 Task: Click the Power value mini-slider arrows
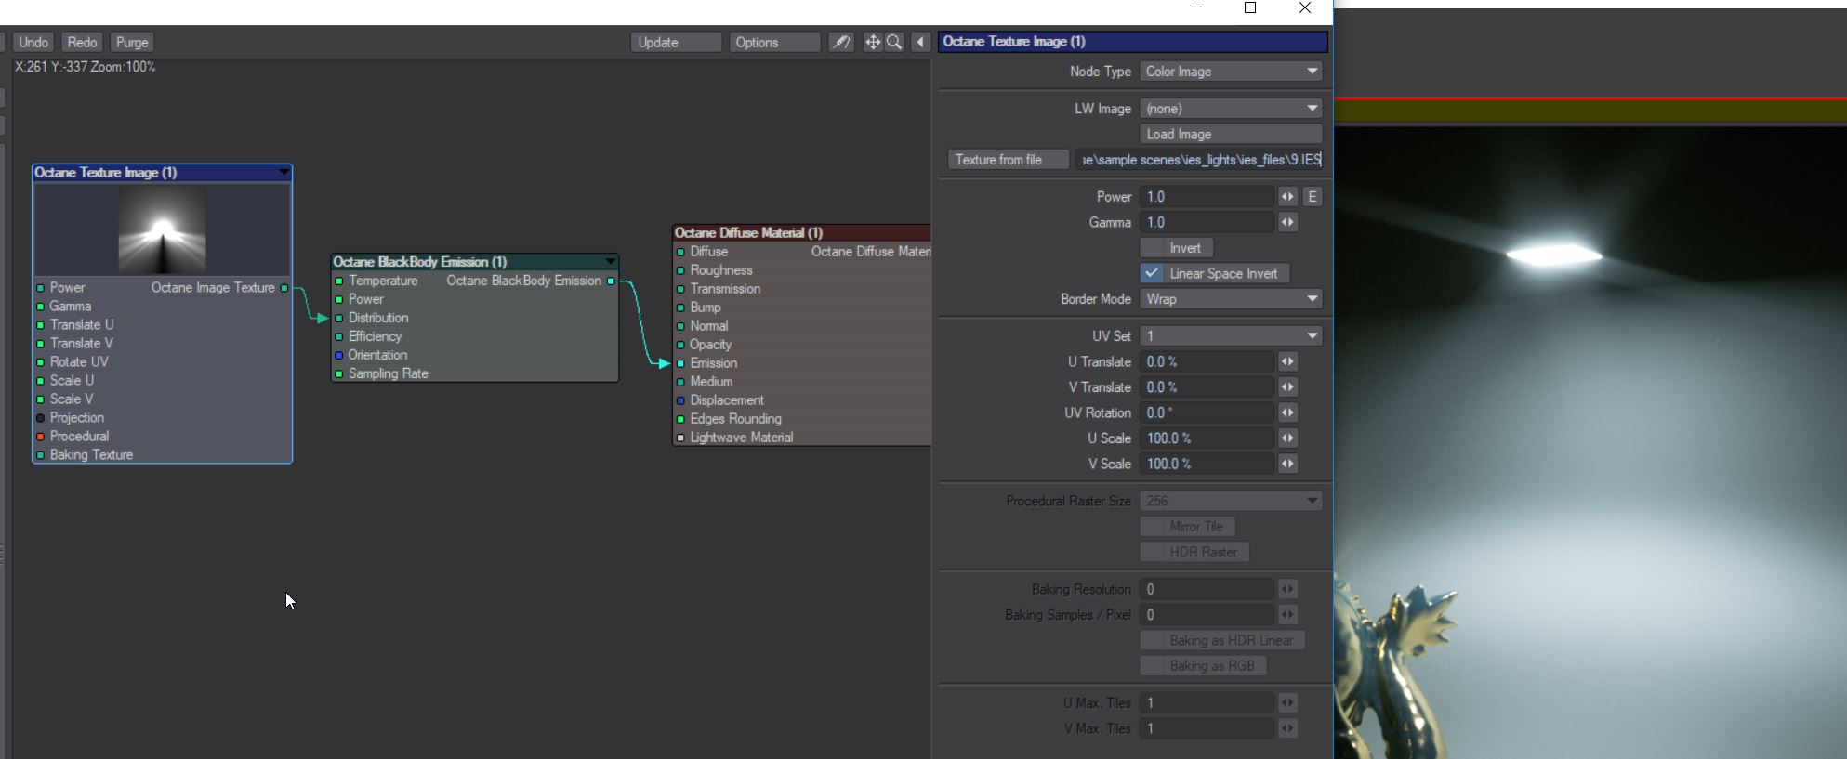(1287, 197)
